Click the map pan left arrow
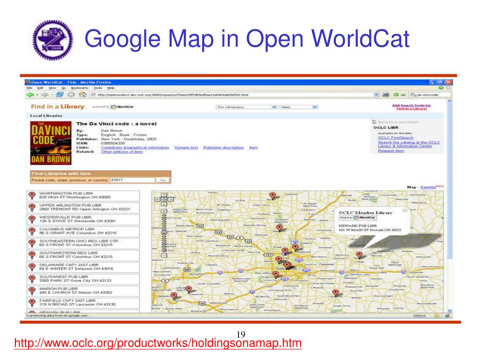 point(157,200)
